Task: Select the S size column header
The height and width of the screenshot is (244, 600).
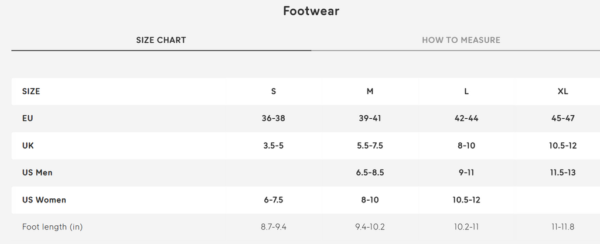Action: [274, 91]
